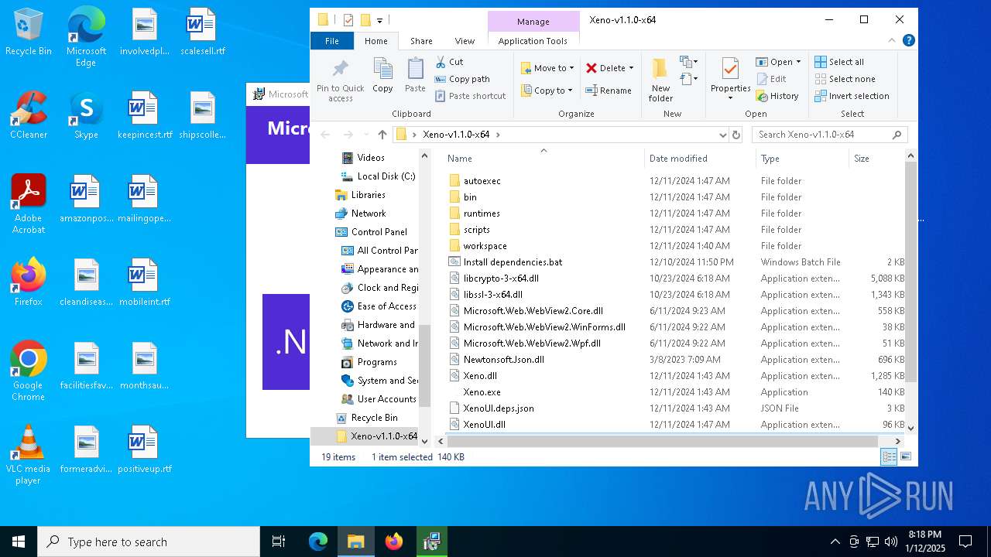Sort by the Type column header
Screen dimensions: 991x557
802,158
